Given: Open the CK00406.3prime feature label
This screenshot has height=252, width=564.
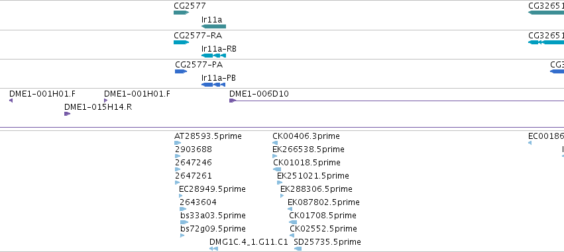Looking at the screenshot, I should [x=306, y=136].
